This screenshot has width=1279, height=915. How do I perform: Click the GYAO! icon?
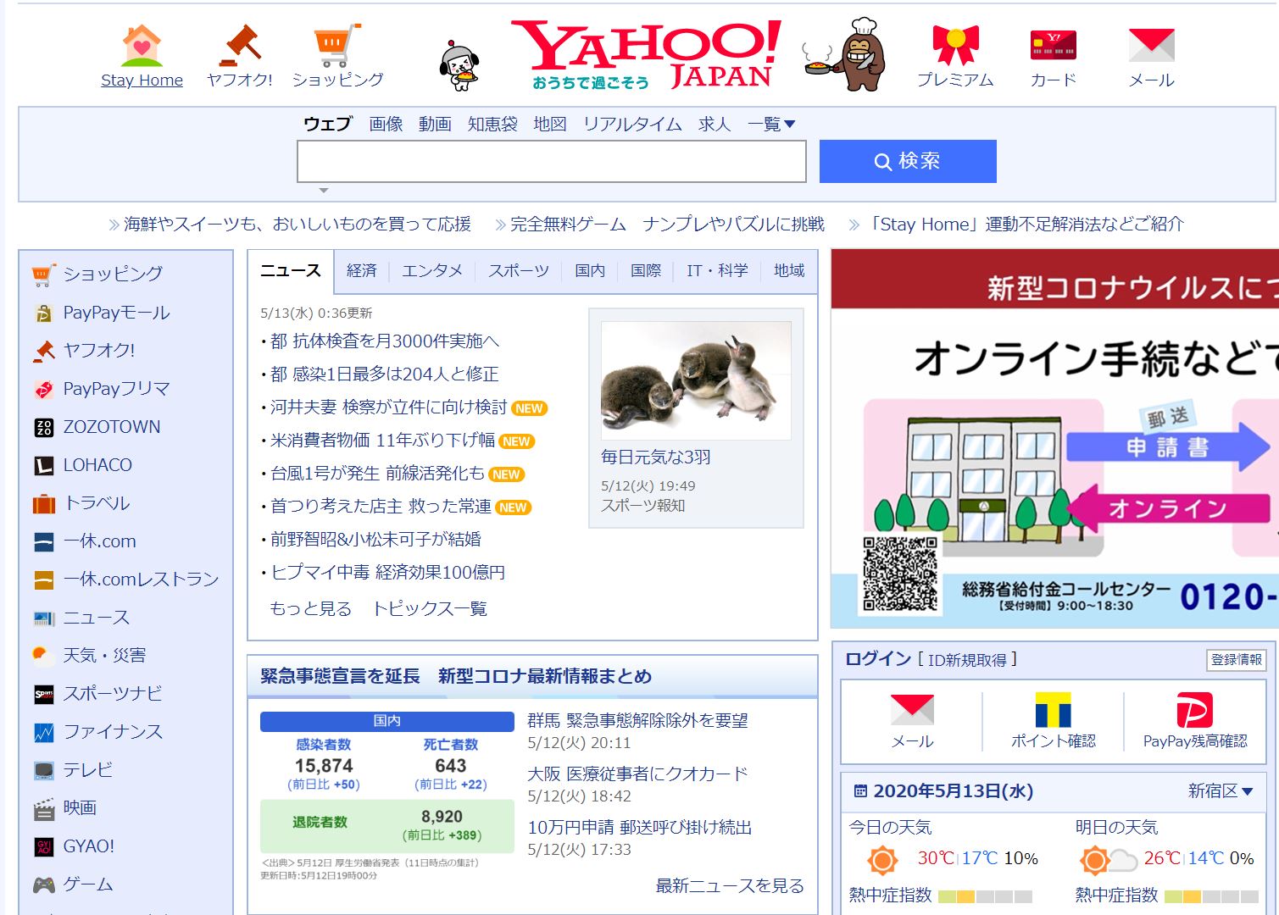click(x=44, y=846)
